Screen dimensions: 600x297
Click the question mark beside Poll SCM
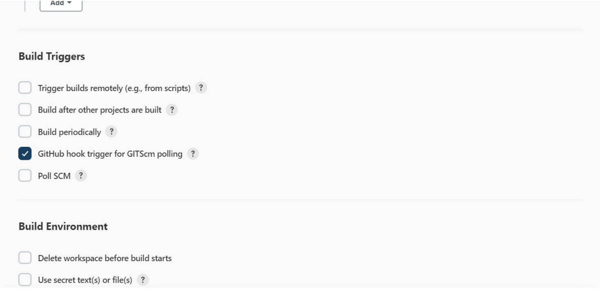coord(82,176)
